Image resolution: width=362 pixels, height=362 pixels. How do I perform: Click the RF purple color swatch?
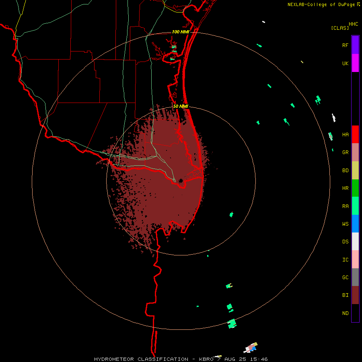(x=355, y=45)
